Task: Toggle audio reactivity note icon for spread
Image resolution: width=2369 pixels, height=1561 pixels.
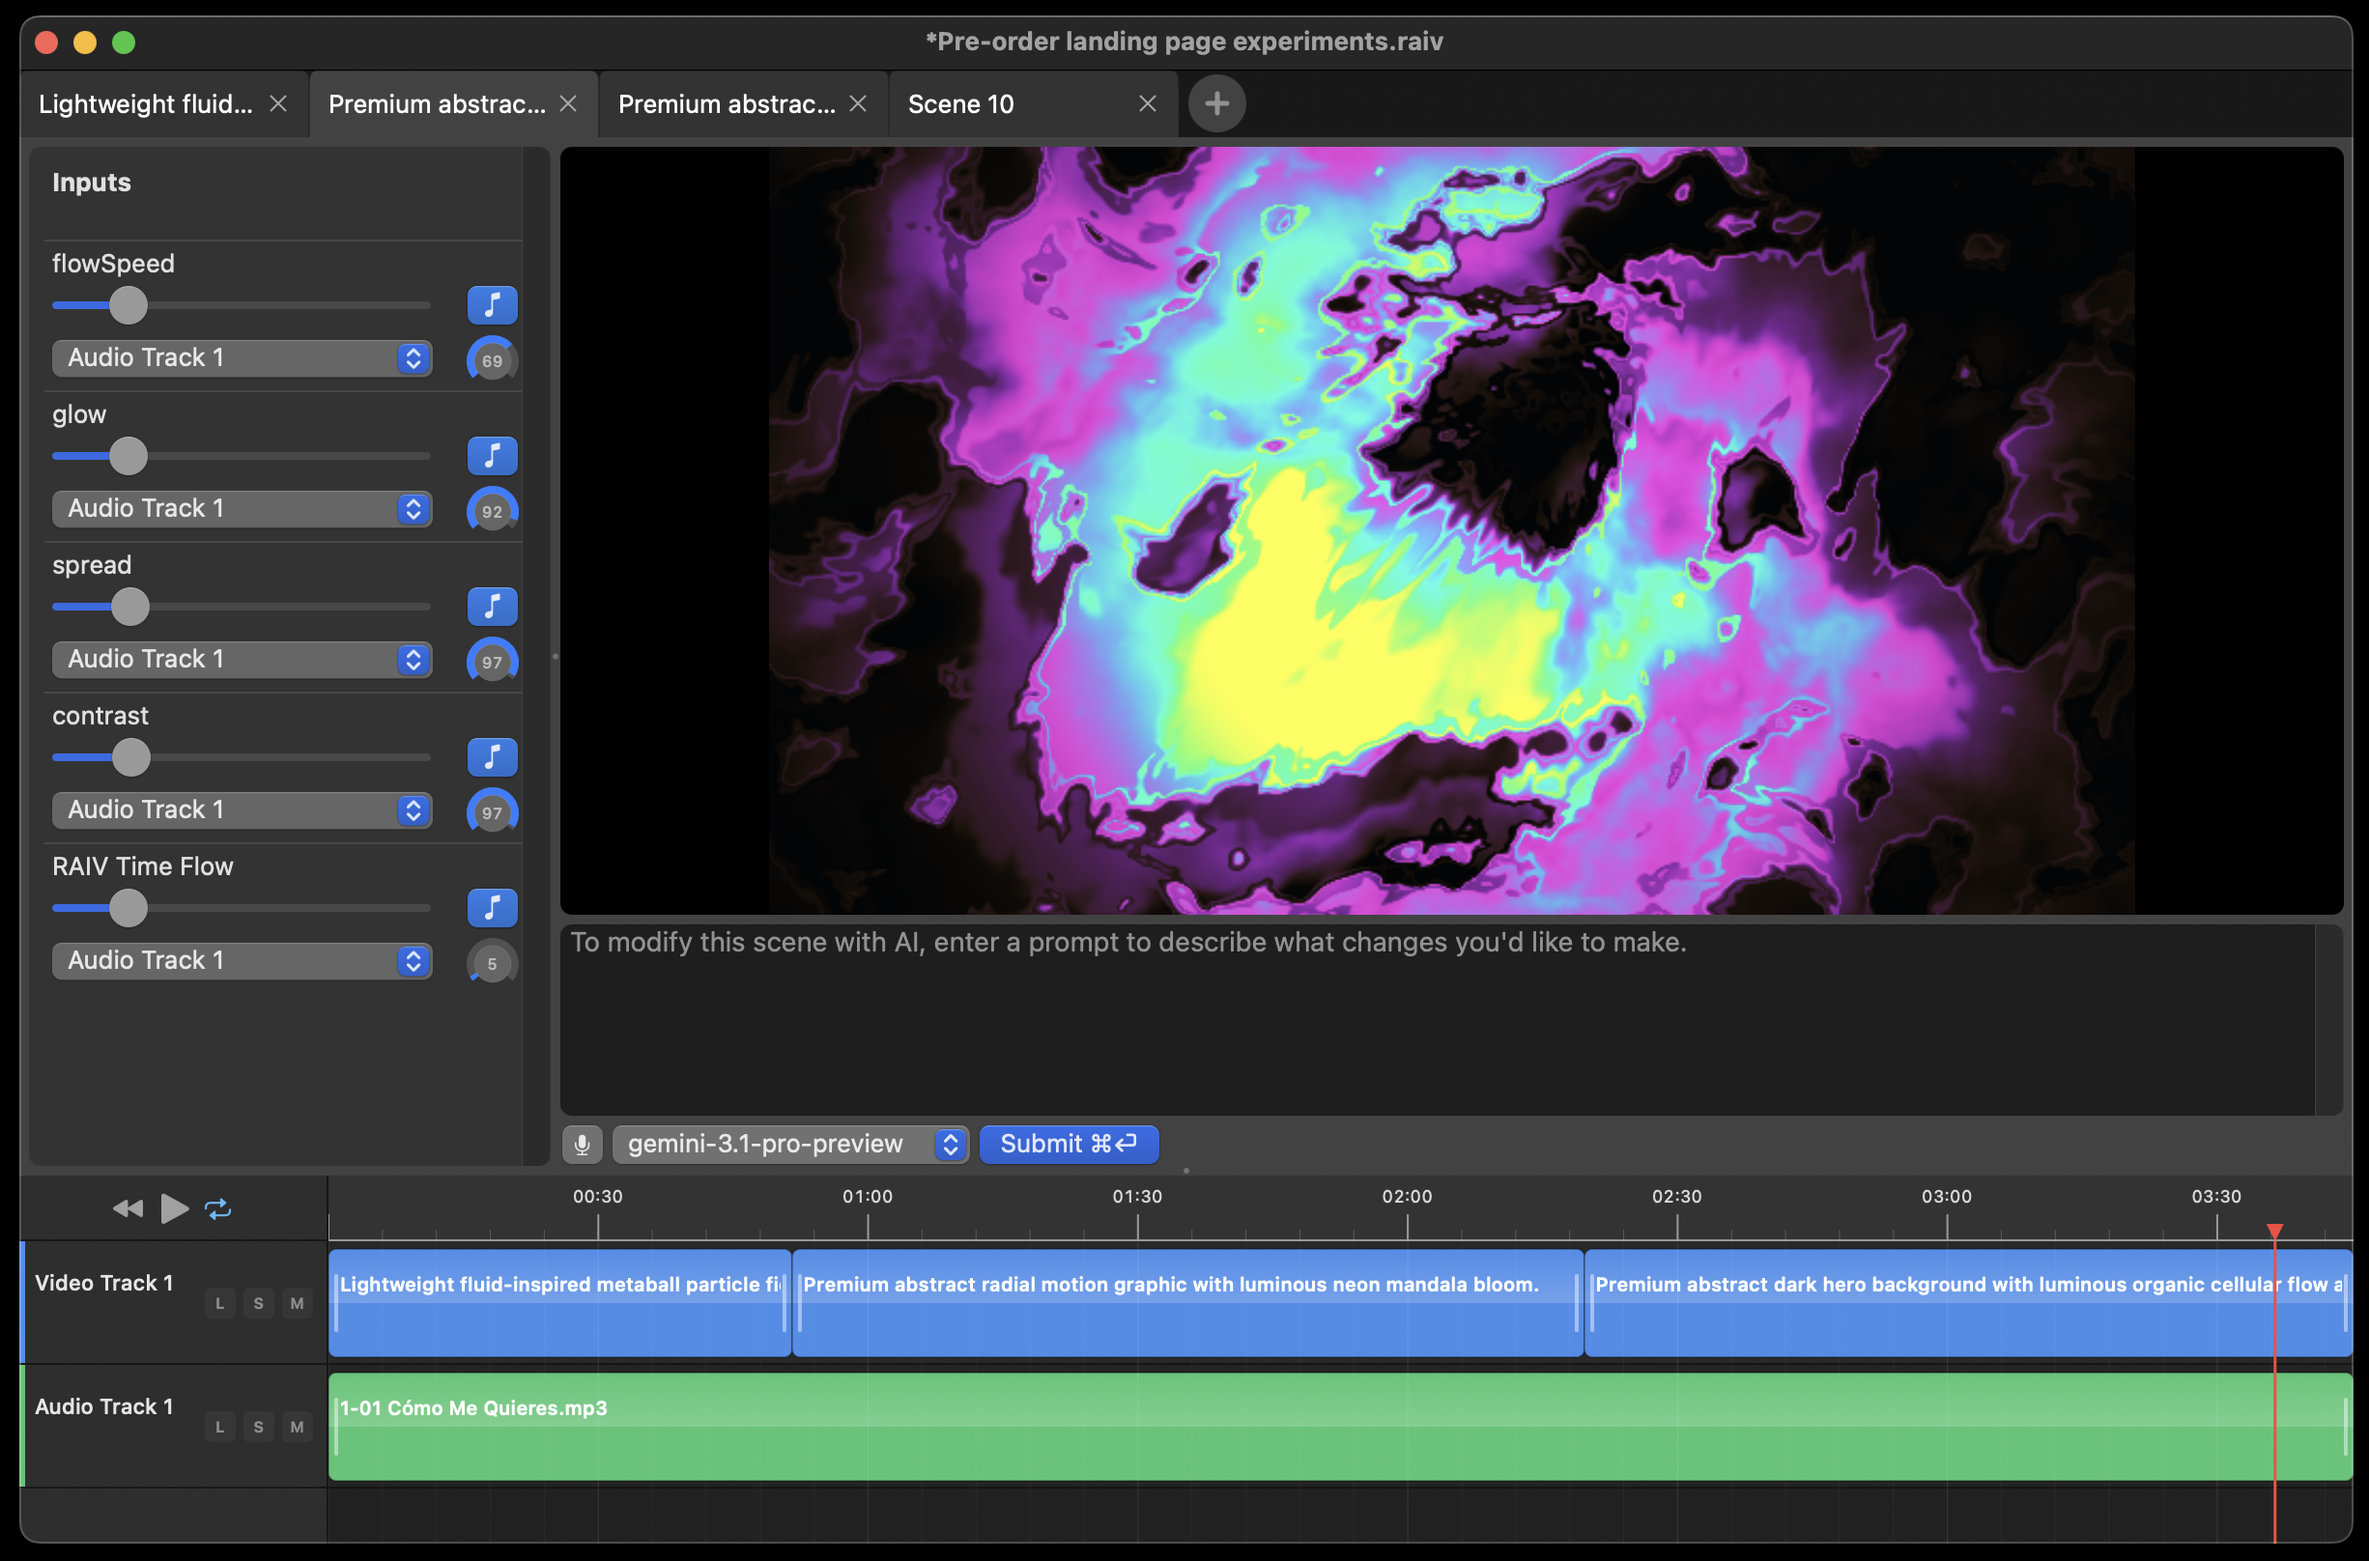Action: [x=492, y=607]
